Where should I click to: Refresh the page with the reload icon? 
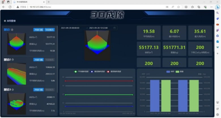tap(10, 7)
